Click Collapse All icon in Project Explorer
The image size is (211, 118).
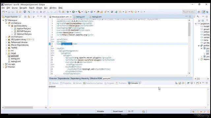click(25, 17)
